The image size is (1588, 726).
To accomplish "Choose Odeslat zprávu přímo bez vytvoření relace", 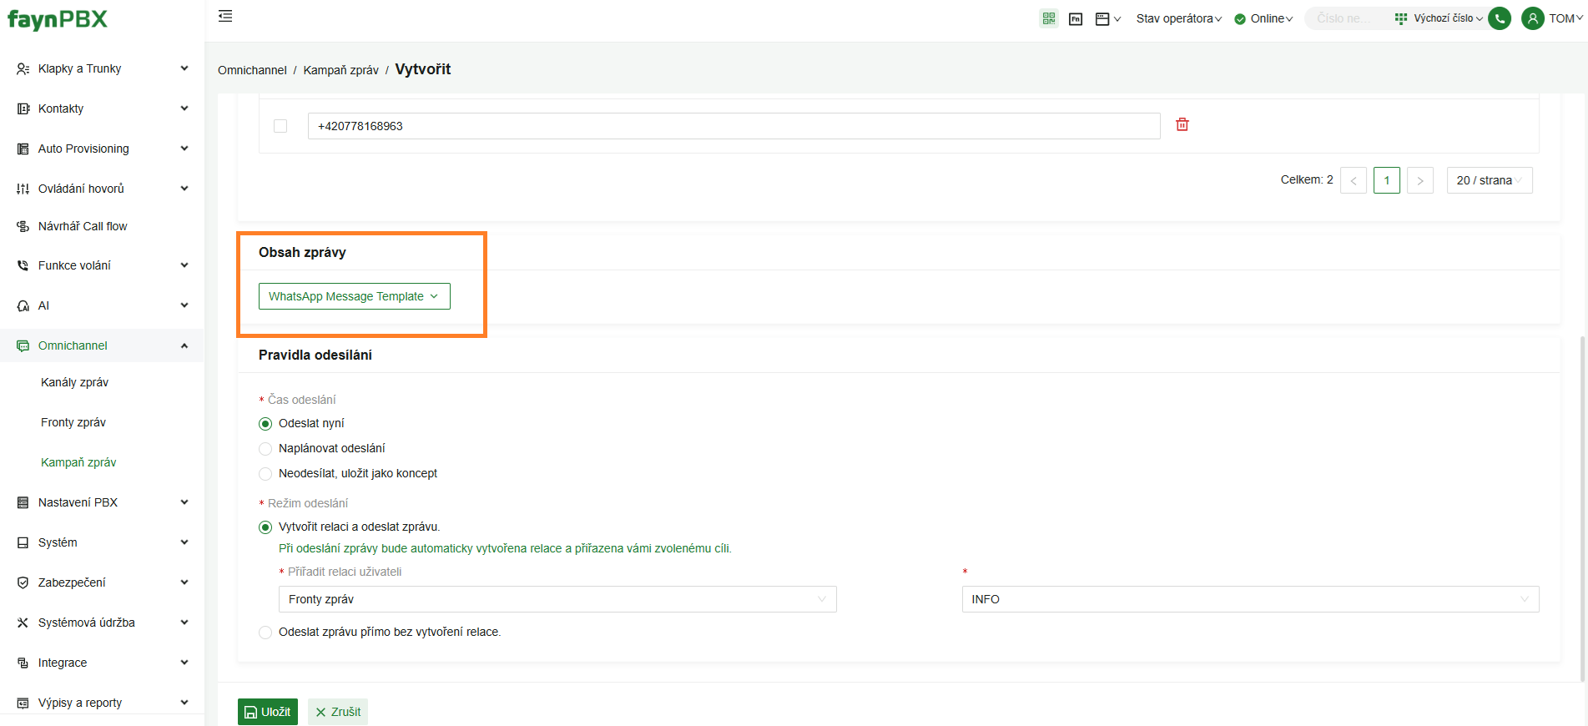I will click(265, 633).
